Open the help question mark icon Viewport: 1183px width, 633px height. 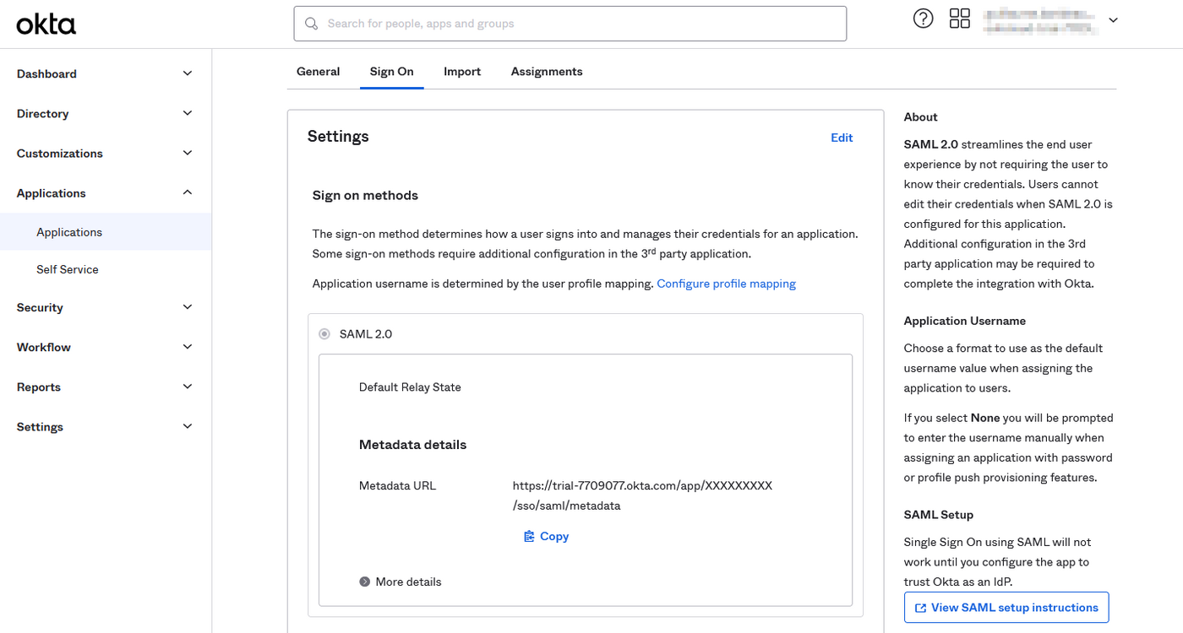point(923,19)
